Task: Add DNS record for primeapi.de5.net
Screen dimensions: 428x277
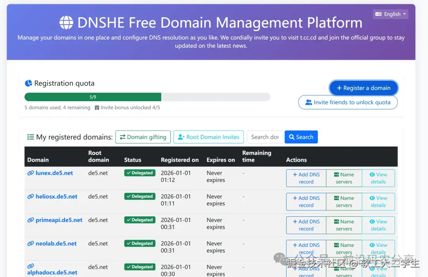Action: pos(306,225)
